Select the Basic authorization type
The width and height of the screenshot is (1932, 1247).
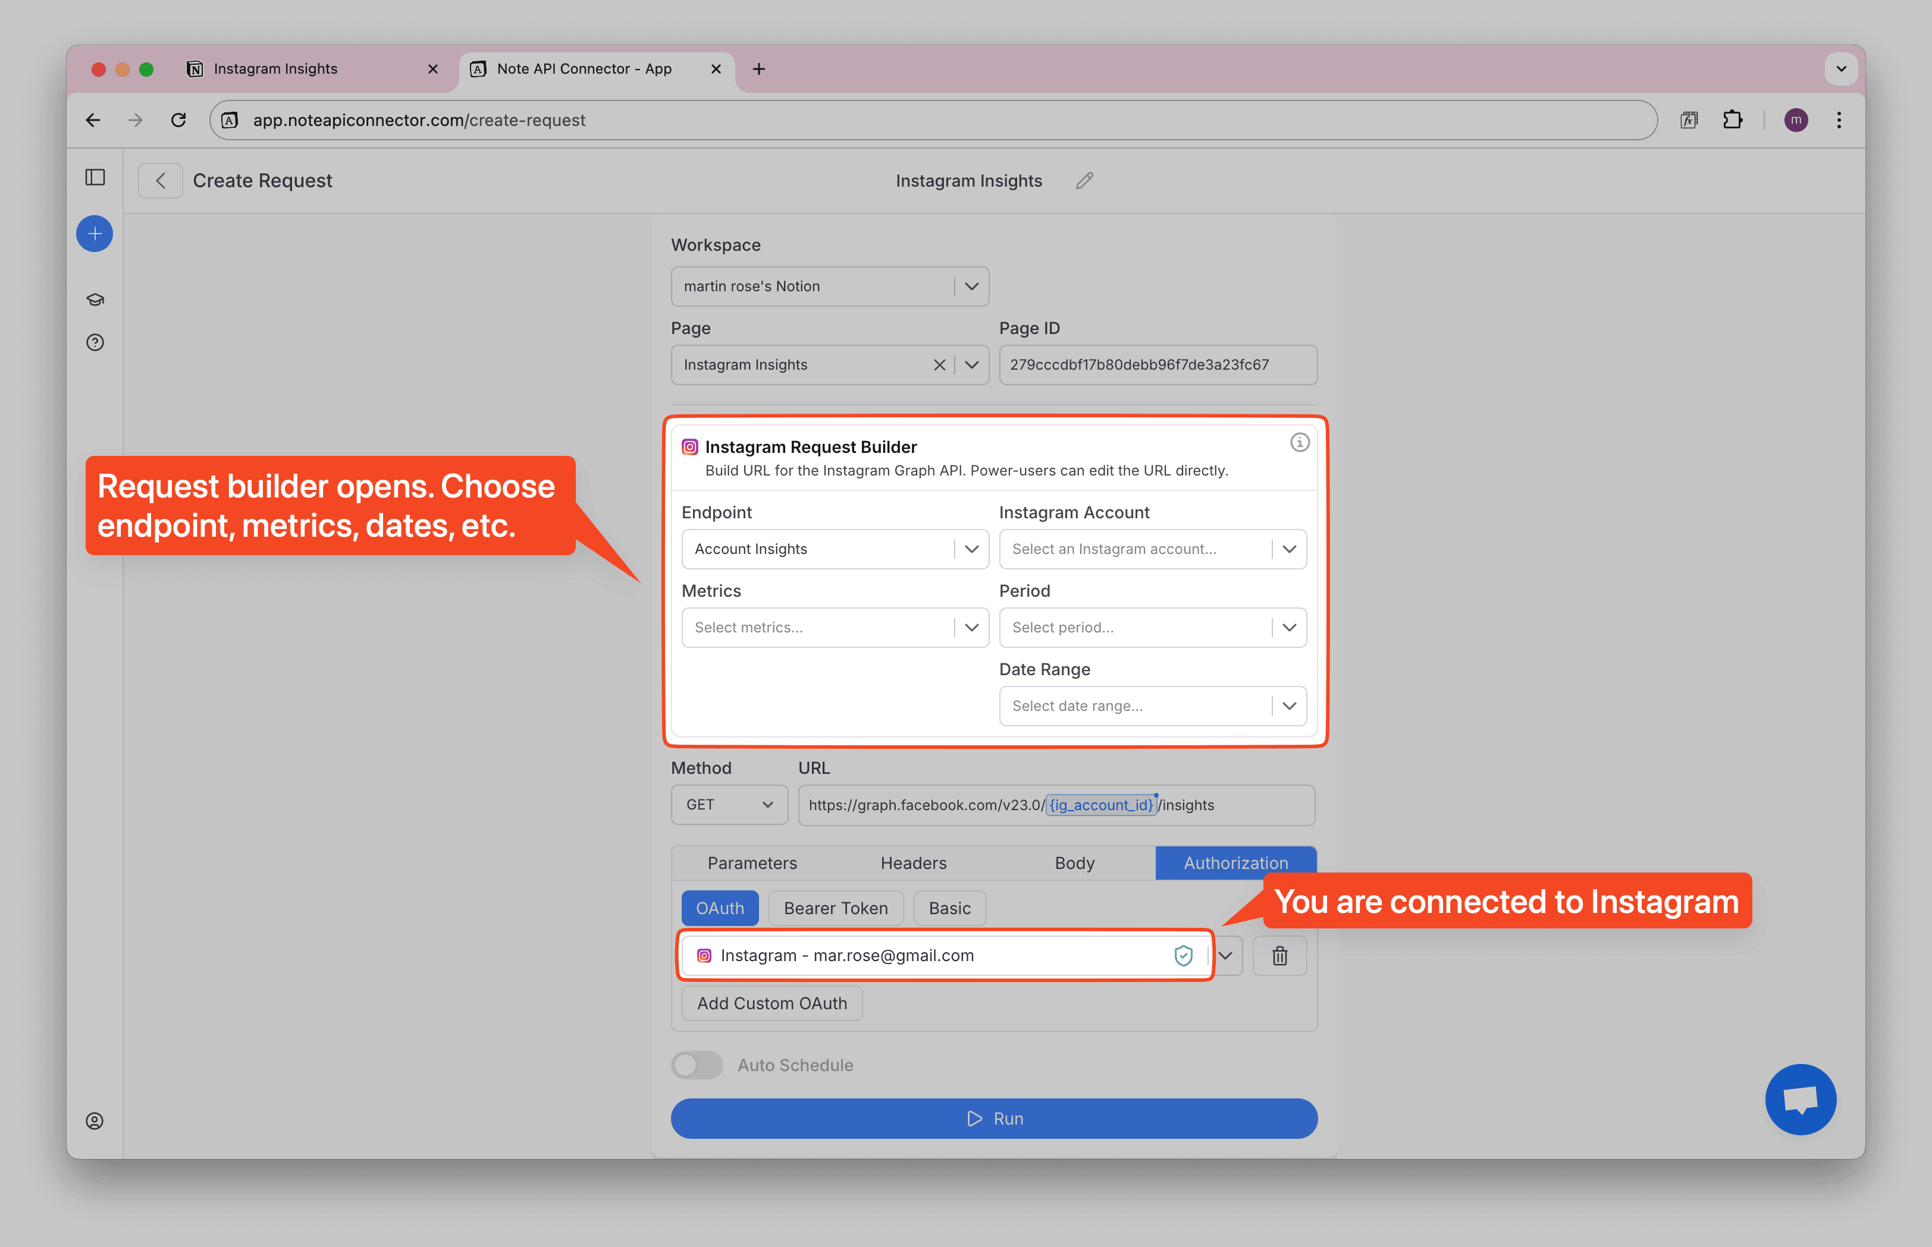950,909
